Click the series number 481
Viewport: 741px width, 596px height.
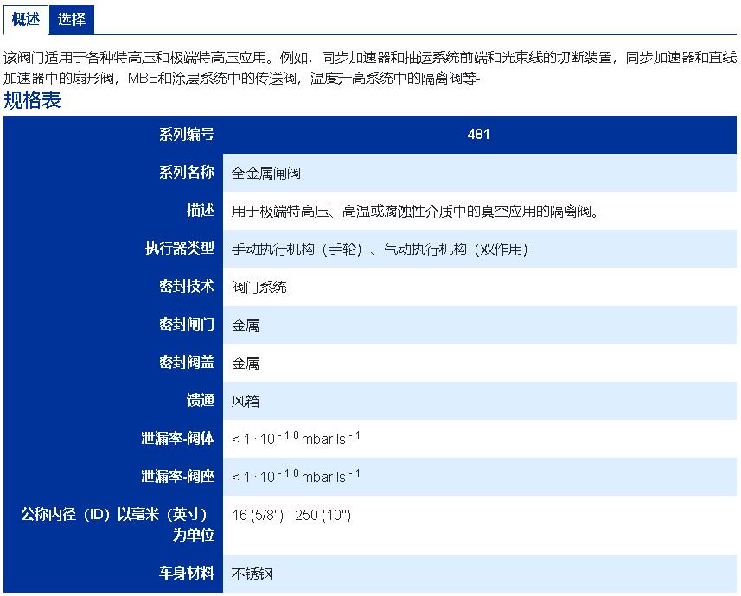tap(478, 134)
